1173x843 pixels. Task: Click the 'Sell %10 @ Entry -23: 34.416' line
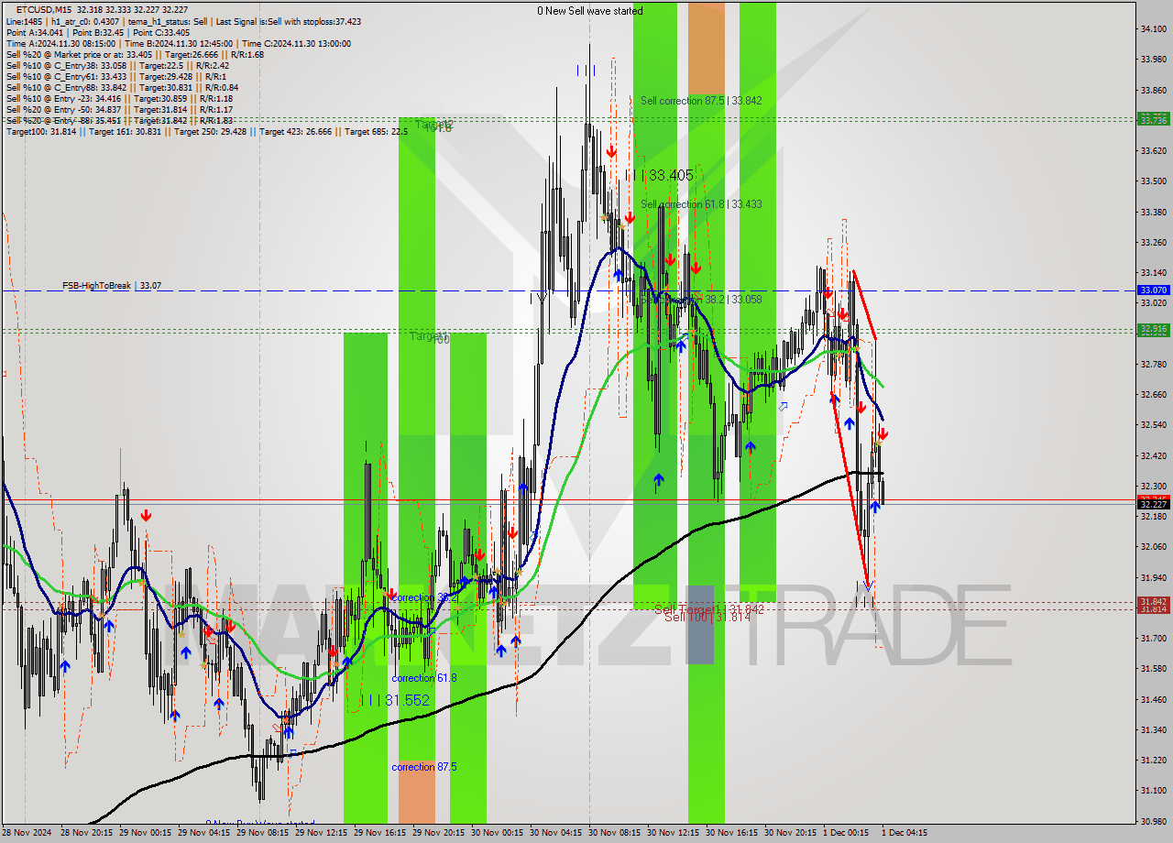(x=119, y=98)
